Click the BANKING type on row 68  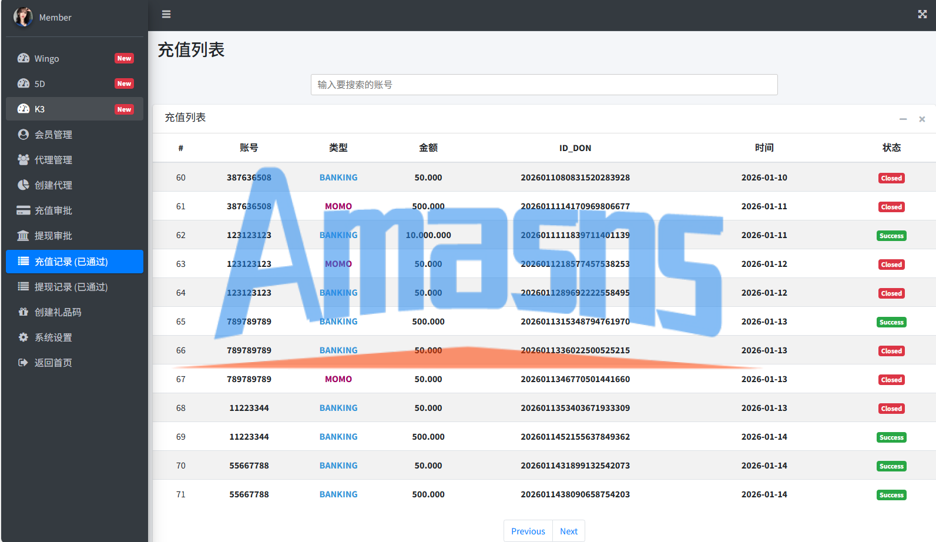[x=338, y=408]
